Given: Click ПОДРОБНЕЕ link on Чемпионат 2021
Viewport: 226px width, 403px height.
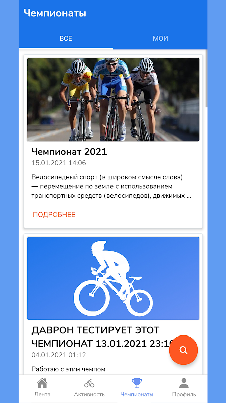Looking at the screenshot, I should (x=54, y=215).
